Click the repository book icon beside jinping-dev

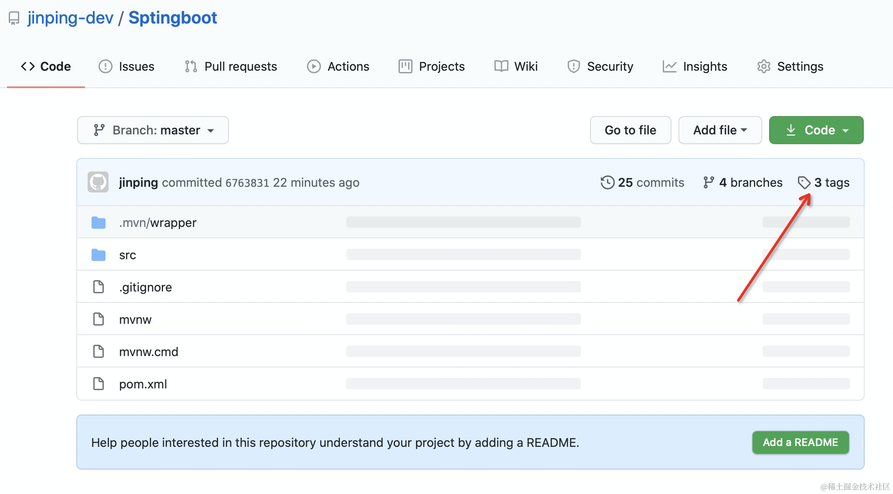pyautogui.click(x=14, y=18)
